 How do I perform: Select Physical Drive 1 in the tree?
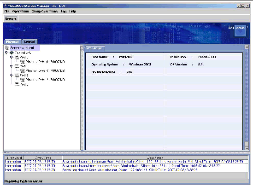pos(45,71)
